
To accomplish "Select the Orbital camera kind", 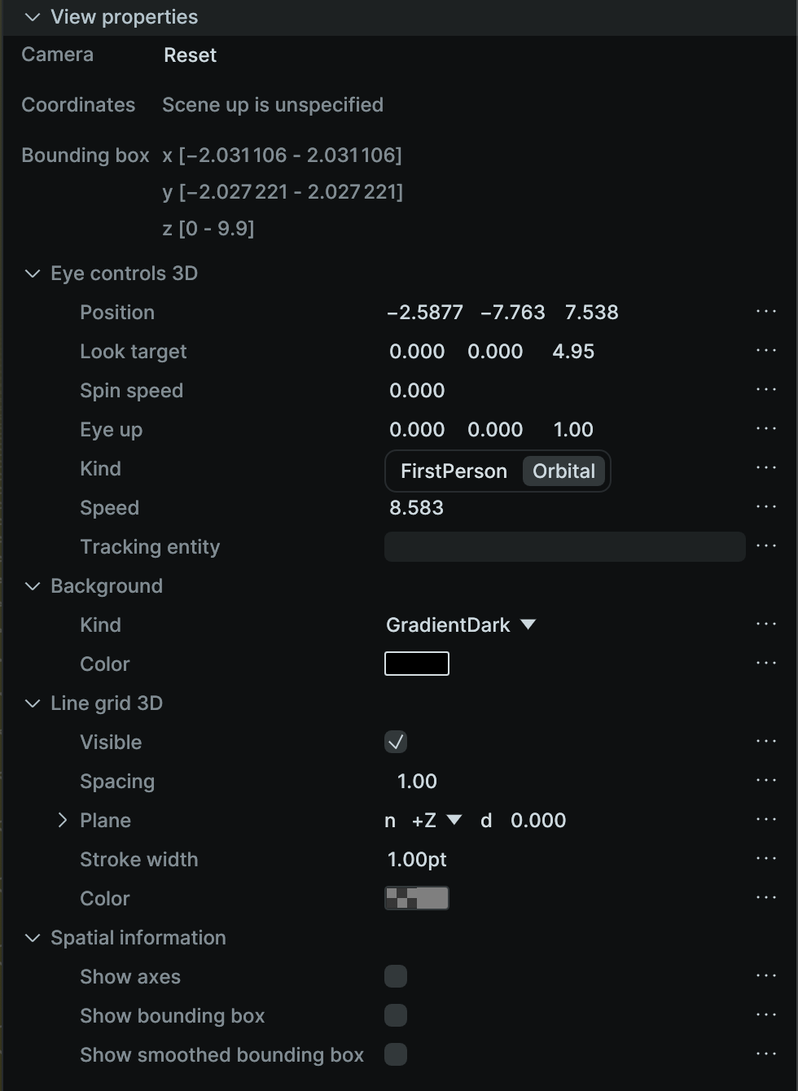I will pyautogui.click(x=563, y=471).
